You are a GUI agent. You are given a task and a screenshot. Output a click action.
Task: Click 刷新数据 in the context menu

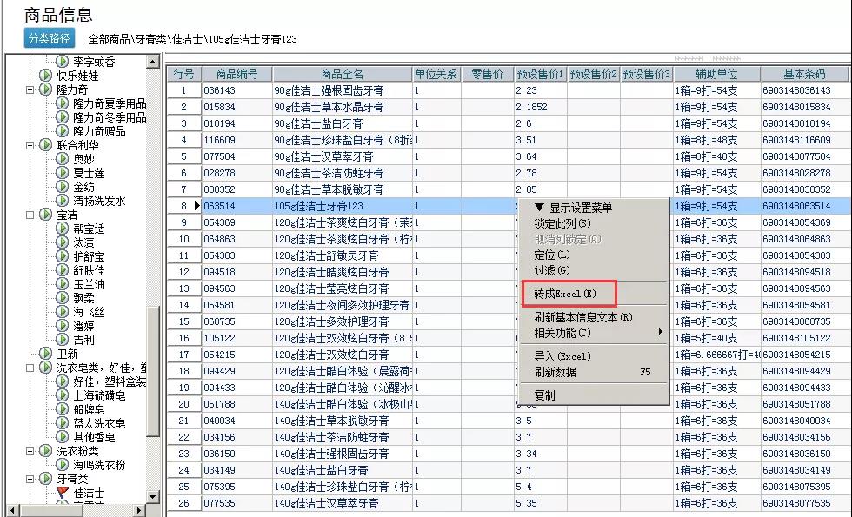click(555, 372)
